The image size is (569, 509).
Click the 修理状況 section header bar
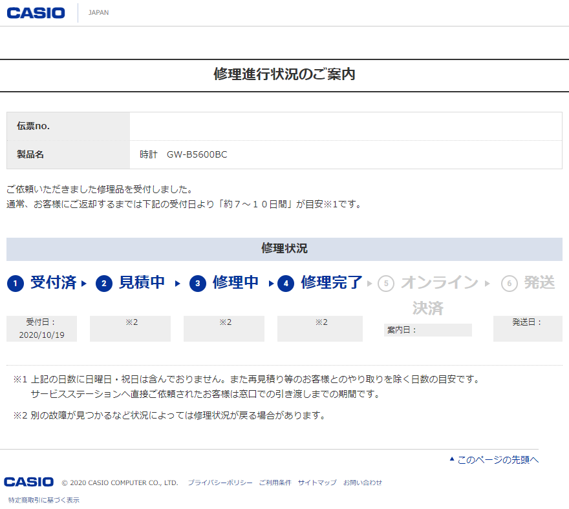point(284,249)
